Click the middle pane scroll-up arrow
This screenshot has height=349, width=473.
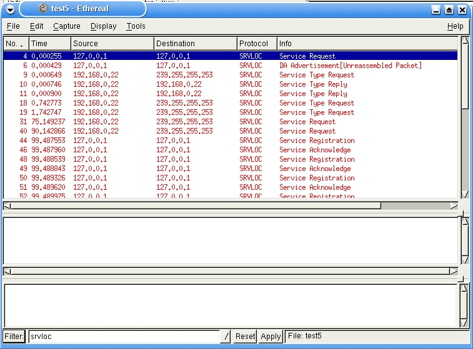tap(464, 223)
